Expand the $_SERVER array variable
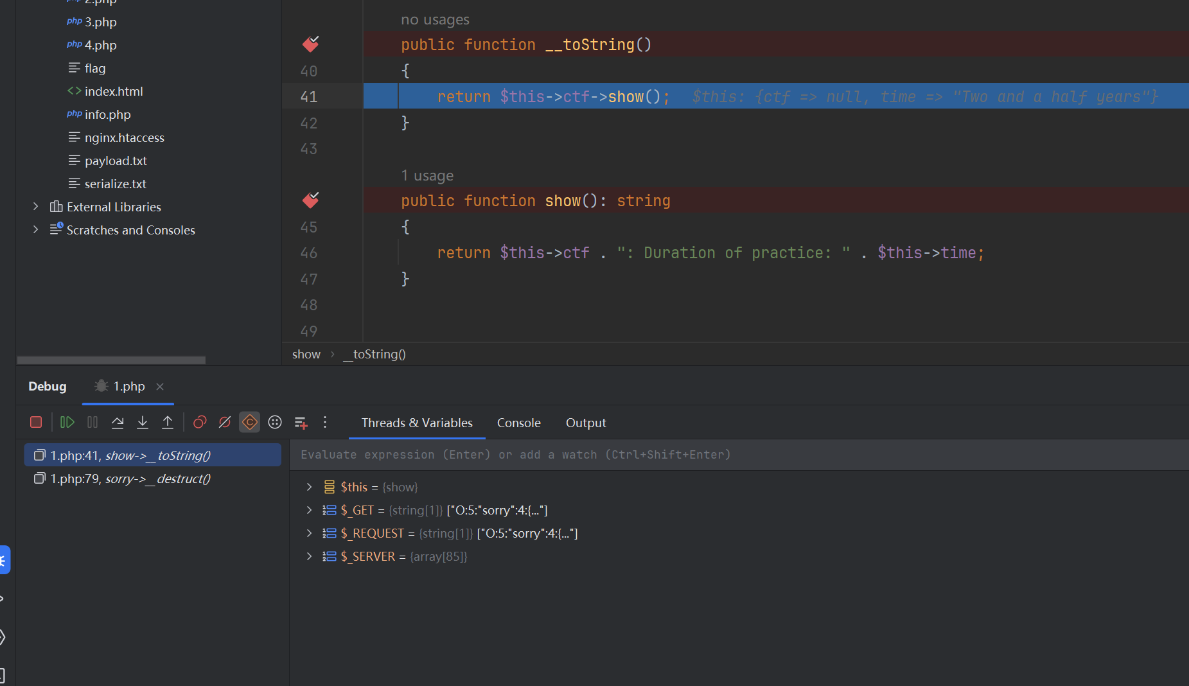This screenshot has height=686, width=1189. pos(309,556)
